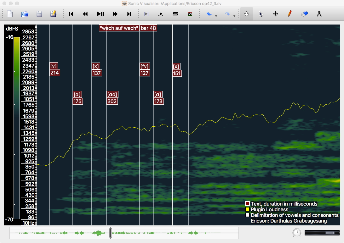Image resolution: width=344 pixels, height=243 pixels.
Task: Create a new session document
Action: [x=10, y=14]
